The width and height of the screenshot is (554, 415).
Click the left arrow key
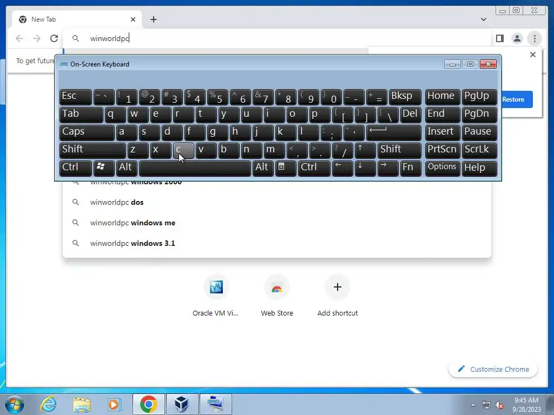[x=342, y=168]
